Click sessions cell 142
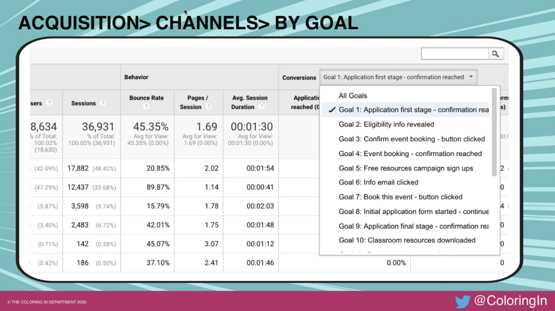This screenshot has height=311, width=555. pos(82,244)
